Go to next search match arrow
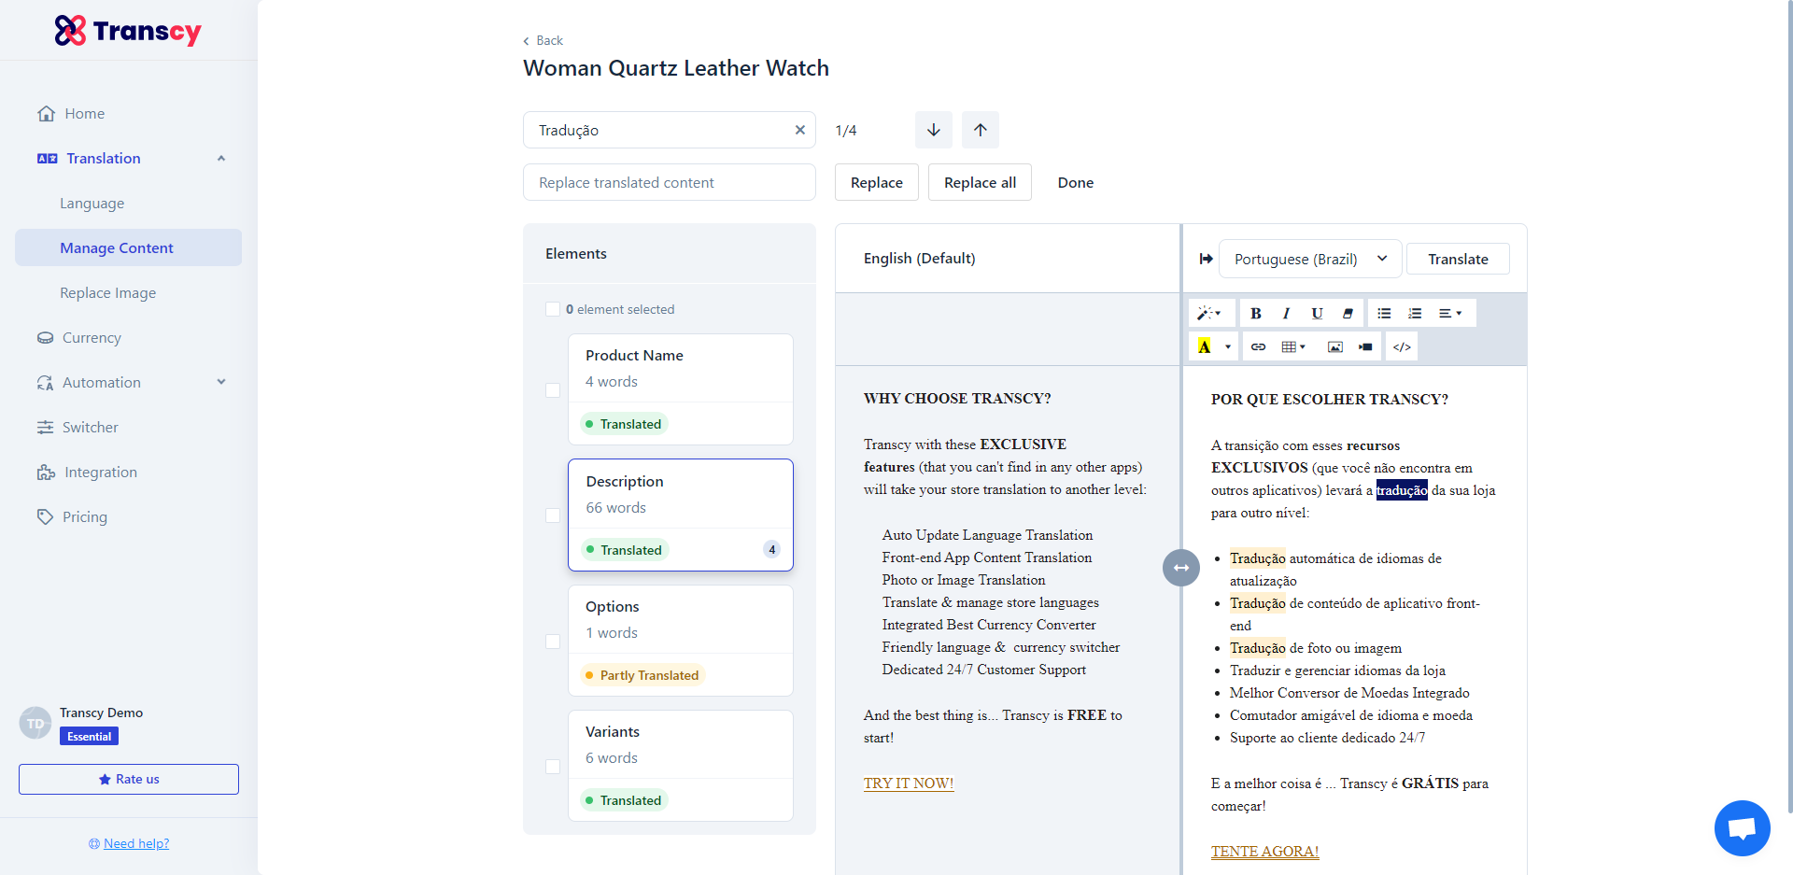Screen dimensions: 1793x875 [x=934, y=130]
